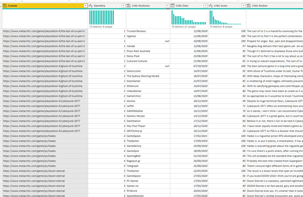Click the Custom column data type icon

[5, 6]
